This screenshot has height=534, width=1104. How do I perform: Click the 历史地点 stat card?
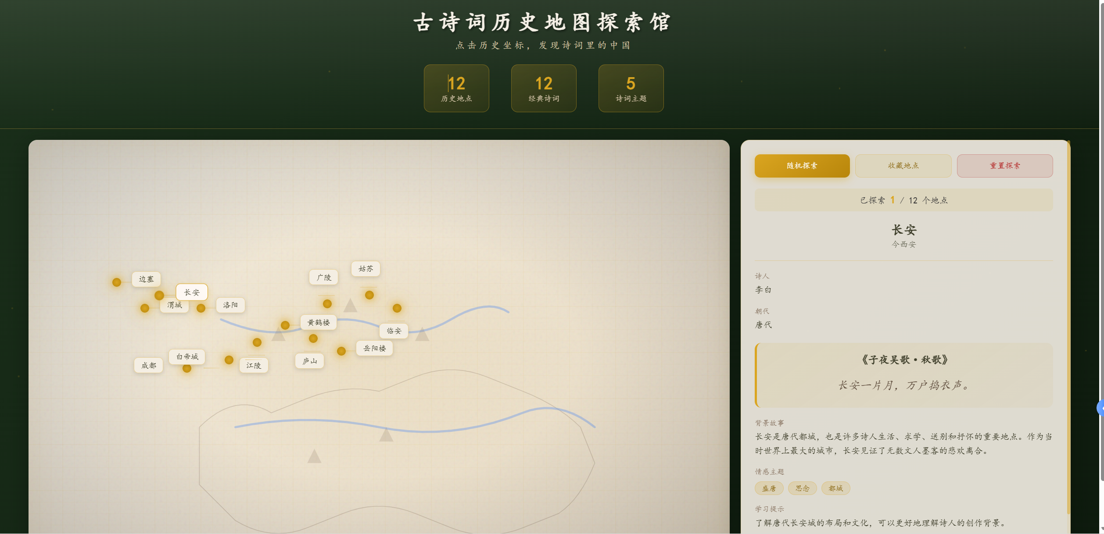[456, 89]
